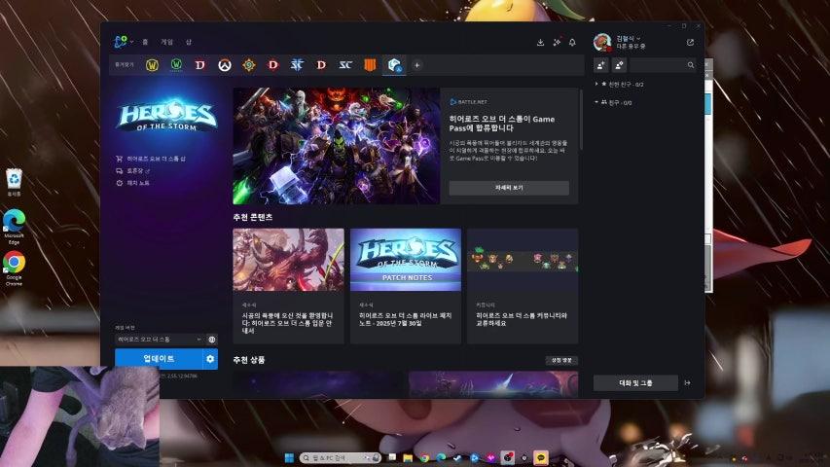
Task: Click the 대화 및 그룹 button
Action: [x=635, y=382]
